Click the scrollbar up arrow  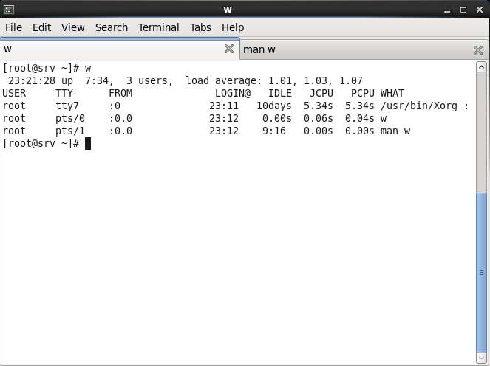(482, 67)
